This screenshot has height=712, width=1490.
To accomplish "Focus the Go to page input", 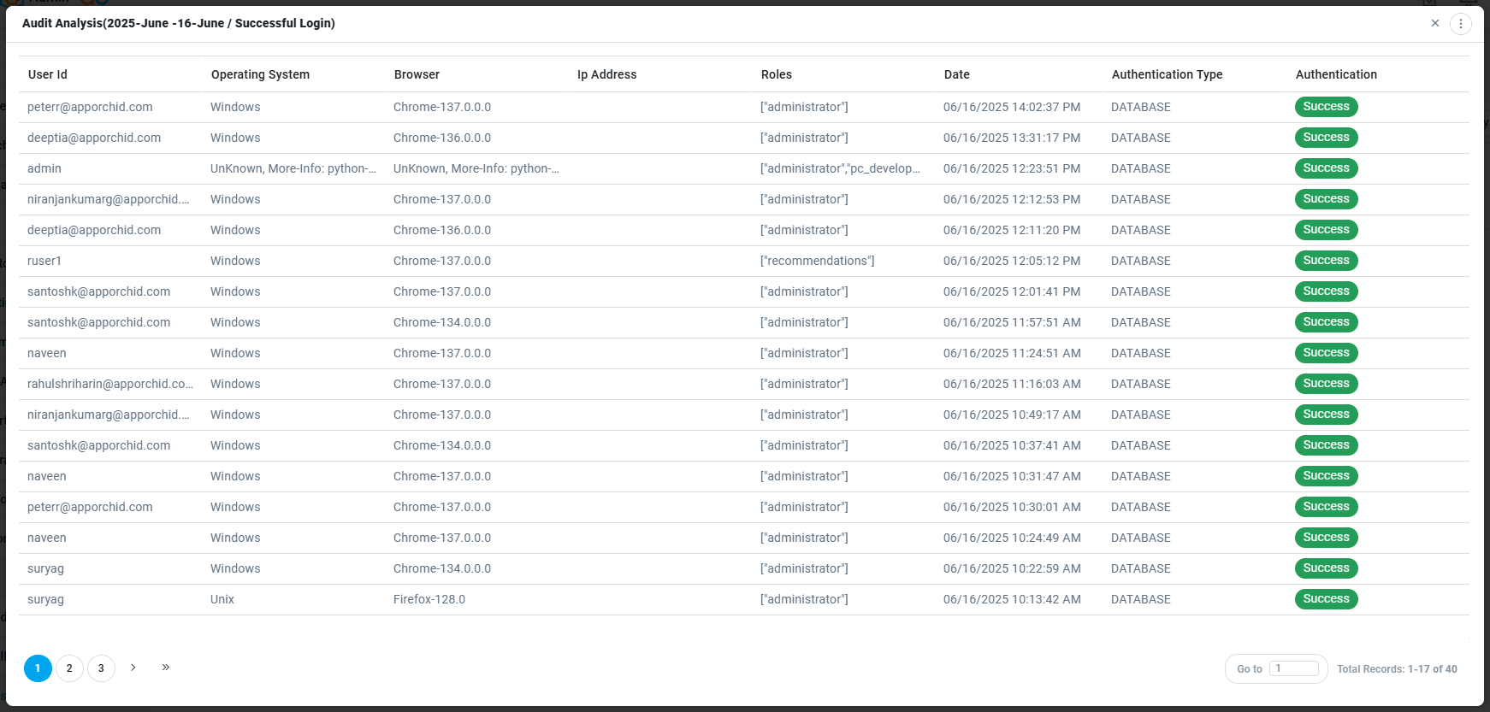I will pos(1293,668).
